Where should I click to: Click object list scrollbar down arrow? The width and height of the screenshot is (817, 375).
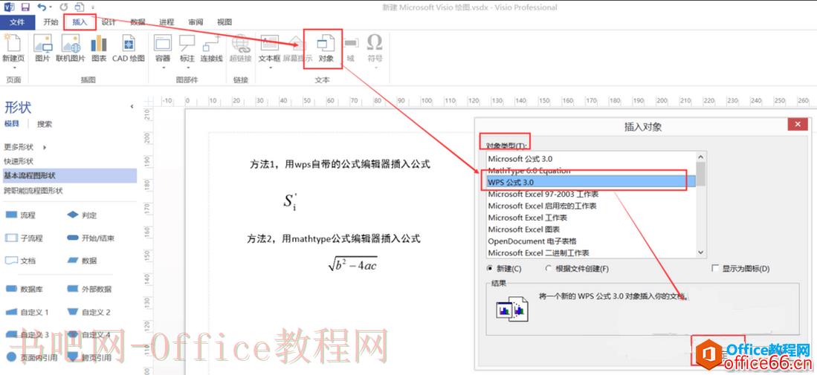click(701, 252)
